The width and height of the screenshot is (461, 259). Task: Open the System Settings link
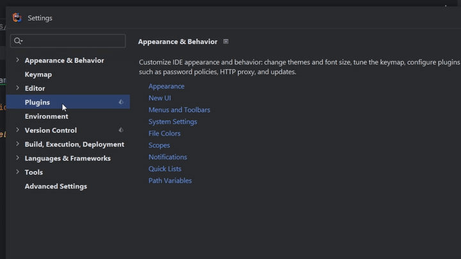(x=173, y=122)
